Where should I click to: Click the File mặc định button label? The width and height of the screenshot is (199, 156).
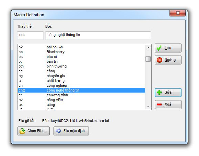(74, 131)
